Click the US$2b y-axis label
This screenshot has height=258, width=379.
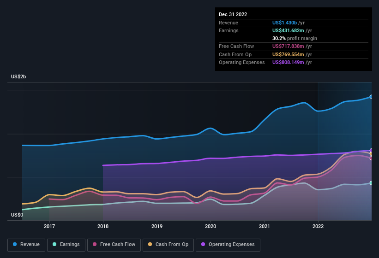coord(18,76)
